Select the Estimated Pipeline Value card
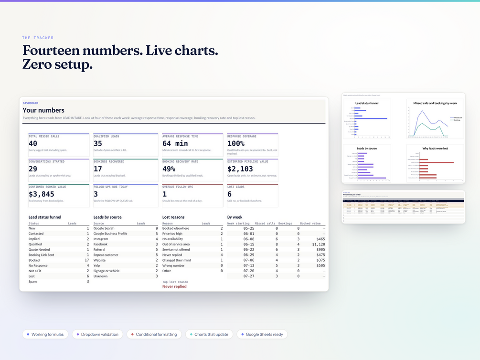The image size is (480, 360). click(253, 170)
